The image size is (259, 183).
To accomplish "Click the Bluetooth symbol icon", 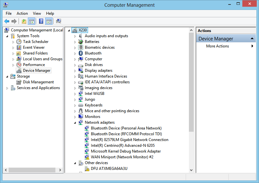I will [x=81, y=53].
